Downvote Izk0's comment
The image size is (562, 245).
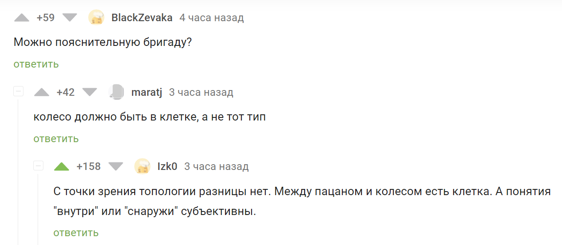point(116,166)
